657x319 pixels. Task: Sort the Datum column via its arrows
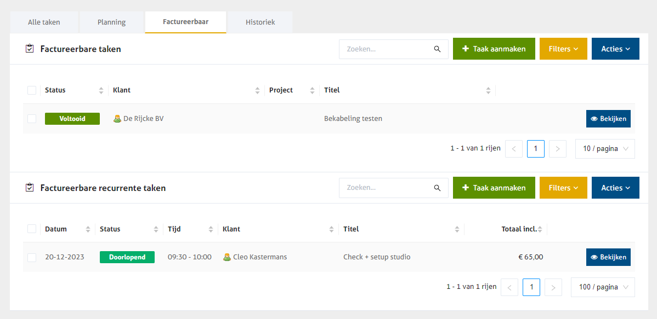88,229
